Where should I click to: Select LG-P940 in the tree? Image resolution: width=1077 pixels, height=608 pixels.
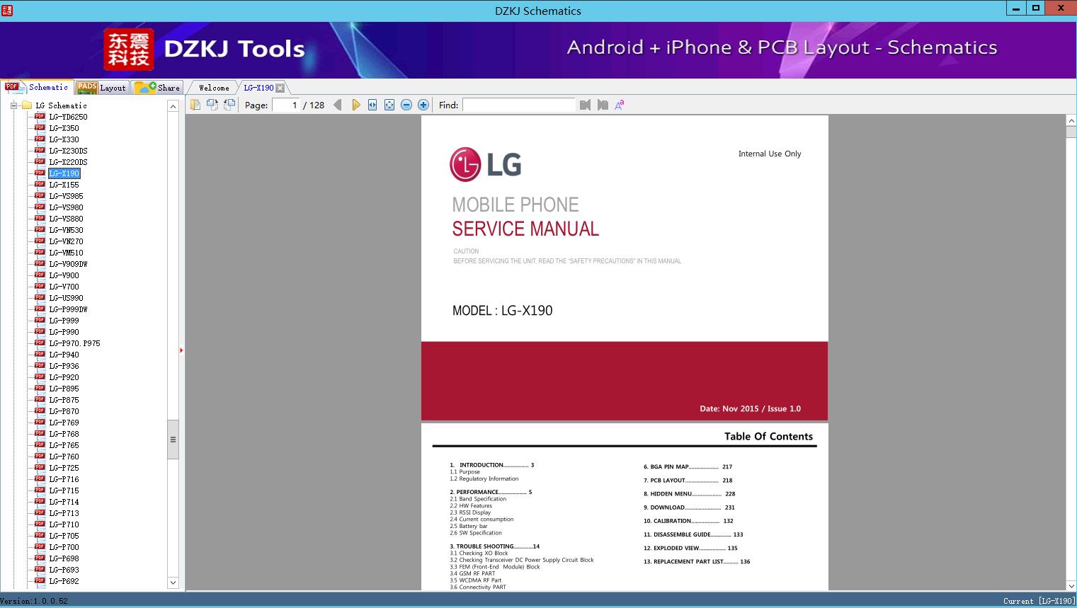(x=64, y=355)
